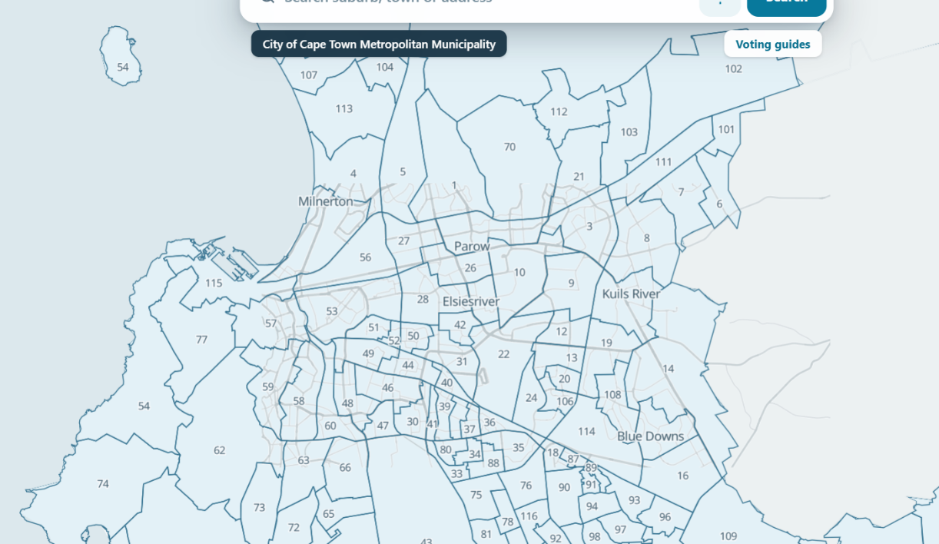Click ward number 5 label
The width and height of the screenshot is (939, 544).
tap(403, 172)
